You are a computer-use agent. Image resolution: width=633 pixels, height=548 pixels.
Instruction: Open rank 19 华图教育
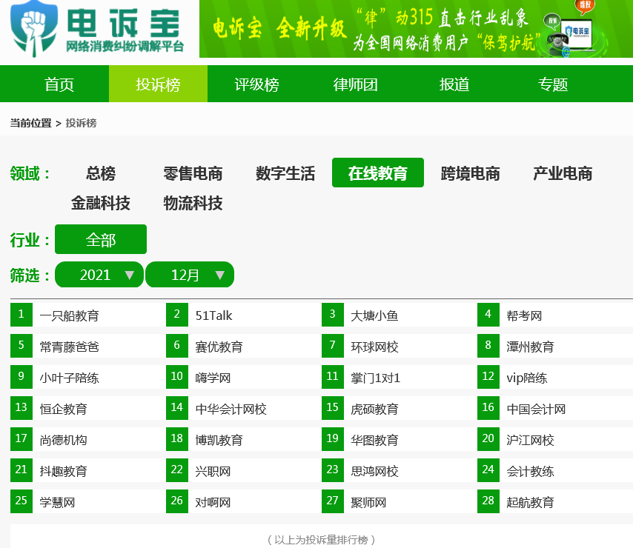pos(374,440)
